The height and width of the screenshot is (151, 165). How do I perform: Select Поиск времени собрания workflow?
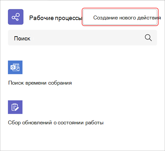click(x=40, y=83)
